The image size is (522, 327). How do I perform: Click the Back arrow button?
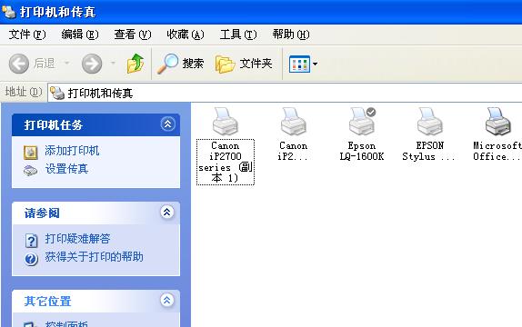pyautogui.click(x=18, y=64)
